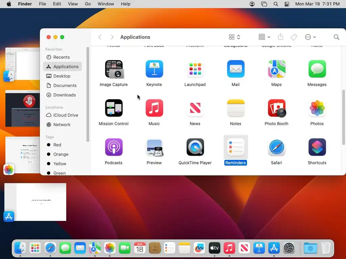Open iCloud Drive in the sidebar

(63, 115)
